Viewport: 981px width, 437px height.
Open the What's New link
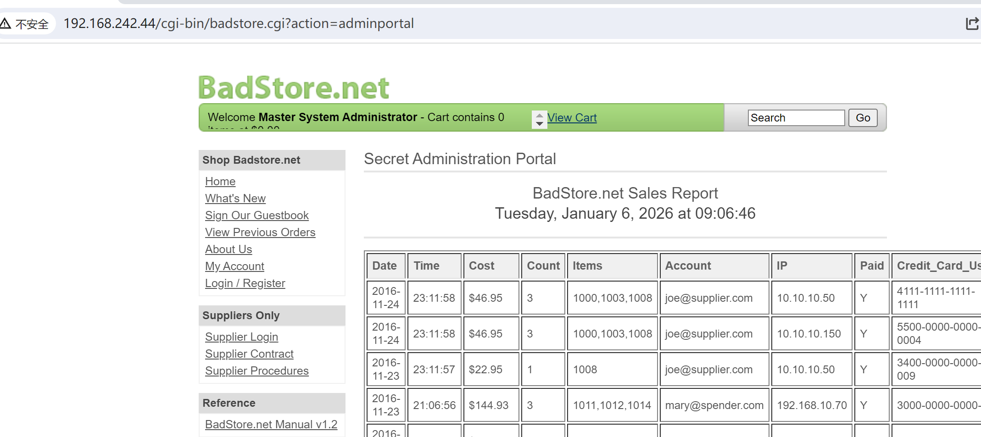[x=235, y=199]
